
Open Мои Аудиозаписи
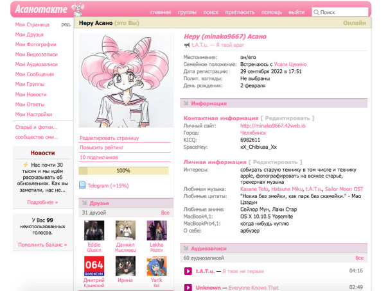pyautogui.click(x=37, y=64)
